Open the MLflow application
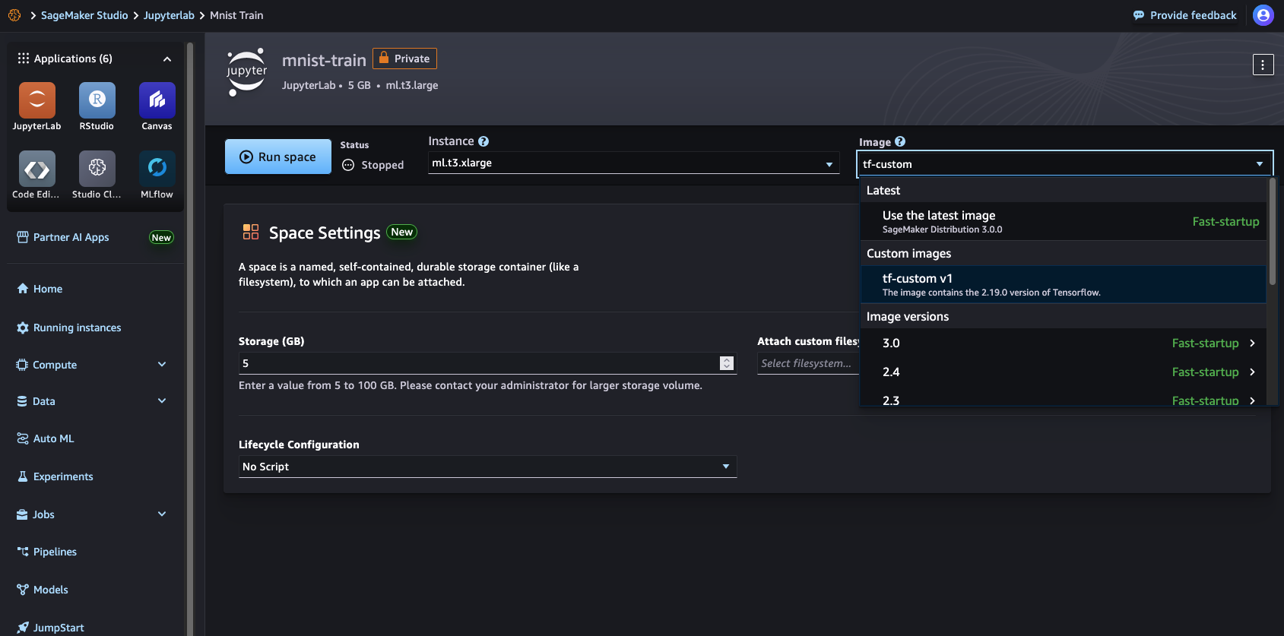 (157, 176)
